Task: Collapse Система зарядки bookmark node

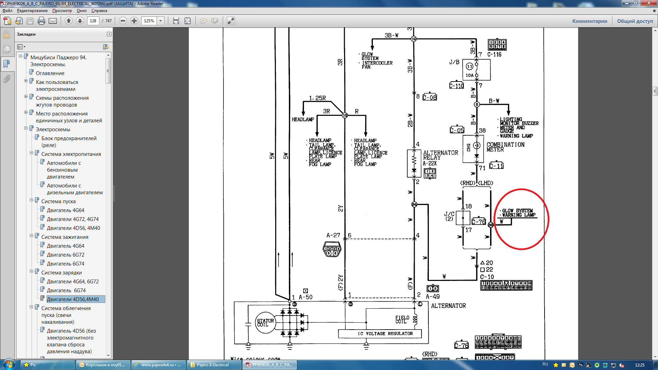Action: tap(31, 271)
